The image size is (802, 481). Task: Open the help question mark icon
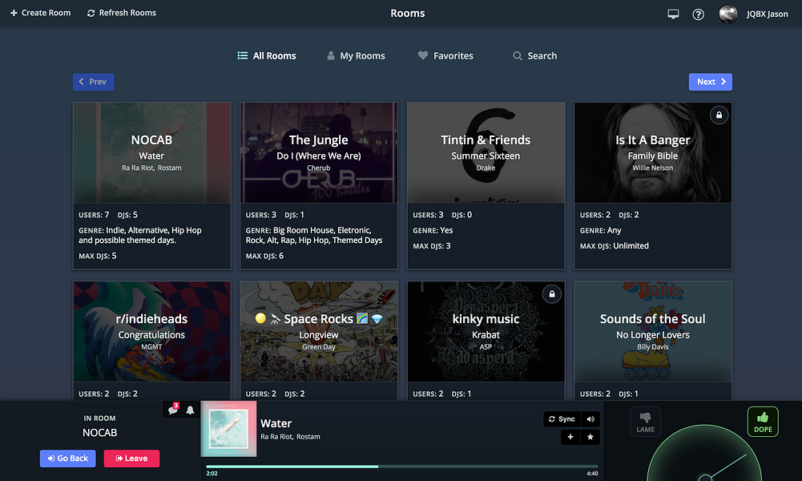click(x=698, y=14)
